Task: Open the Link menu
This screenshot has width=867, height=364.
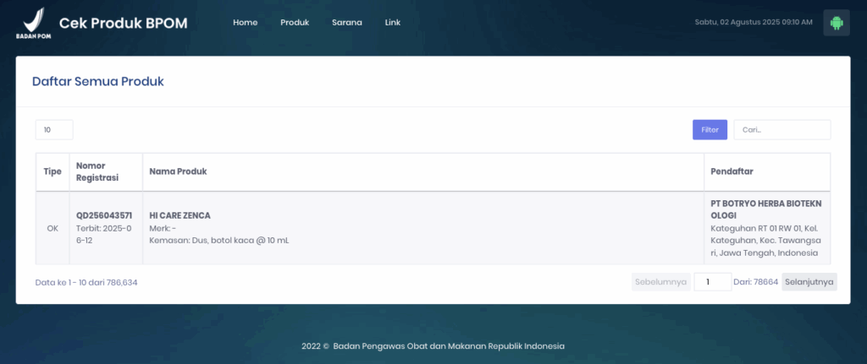Action: [x=393, y=23]
